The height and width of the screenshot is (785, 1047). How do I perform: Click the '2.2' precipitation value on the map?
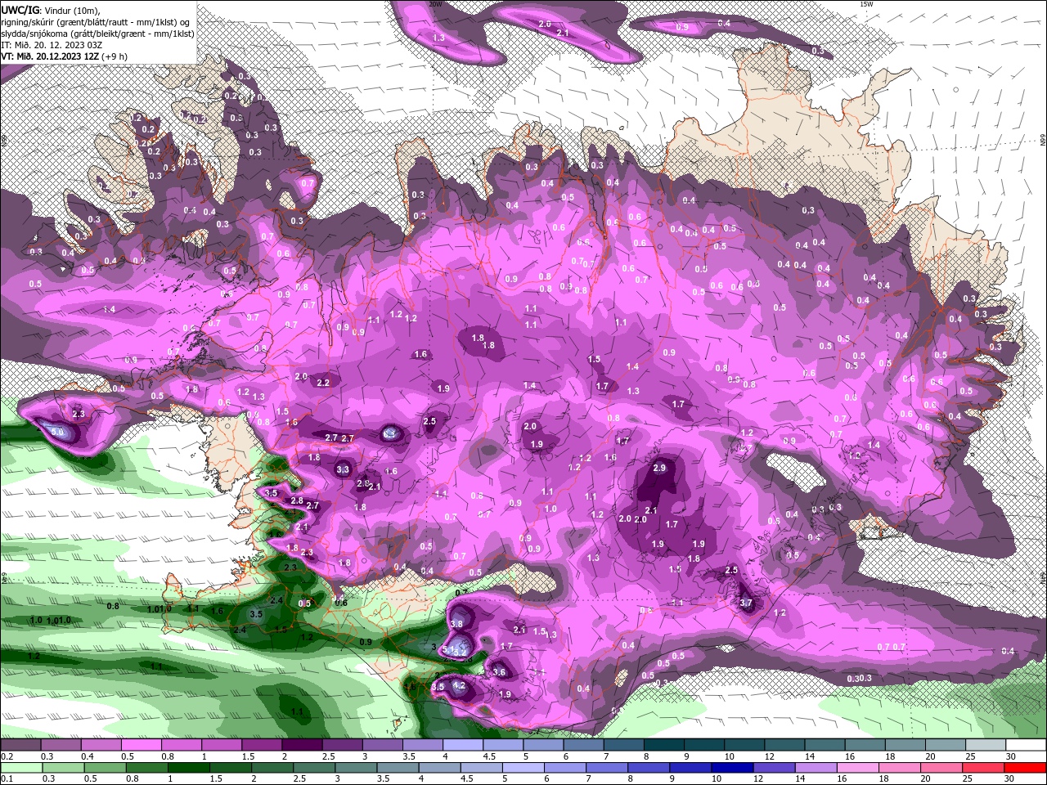click(323, 383)
